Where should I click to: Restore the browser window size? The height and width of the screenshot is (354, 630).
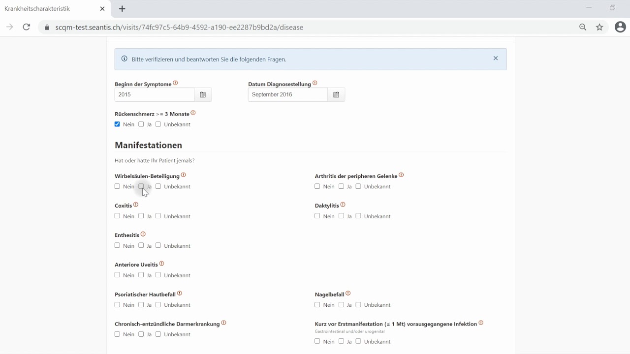coord(612,7)
